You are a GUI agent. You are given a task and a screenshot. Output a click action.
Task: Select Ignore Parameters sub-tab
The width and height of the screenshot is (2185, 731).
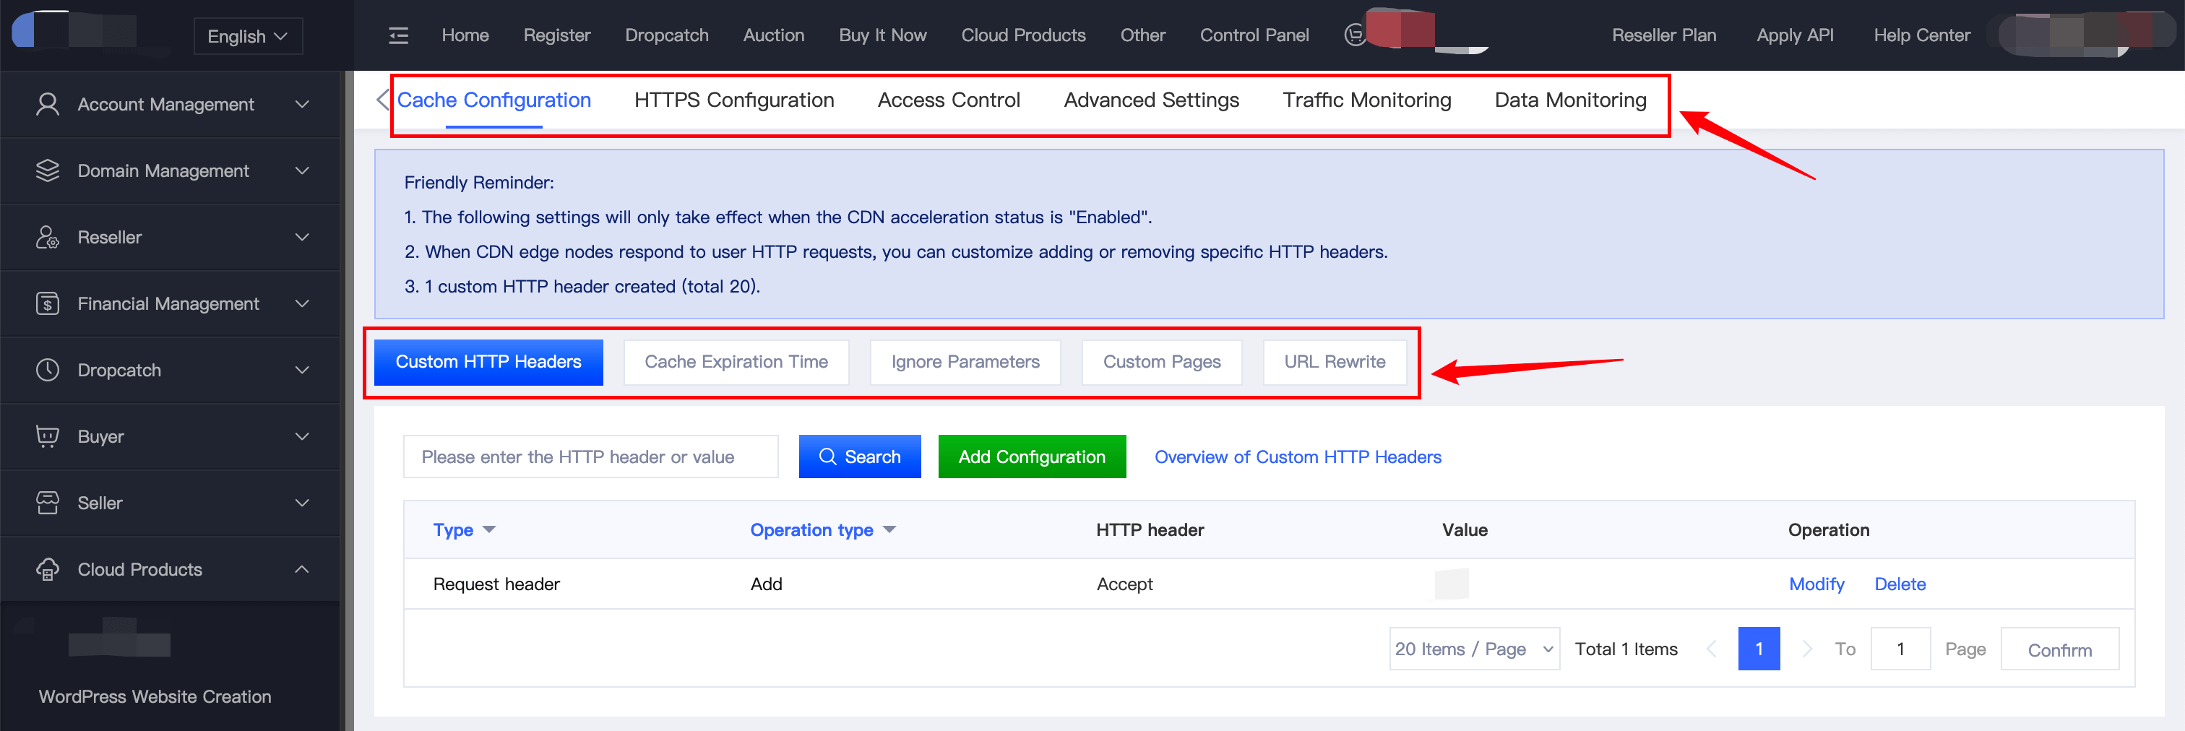(965, 362)
